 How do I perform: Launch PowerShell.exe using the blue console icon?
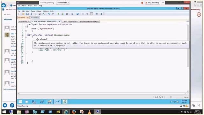[77, 14]
